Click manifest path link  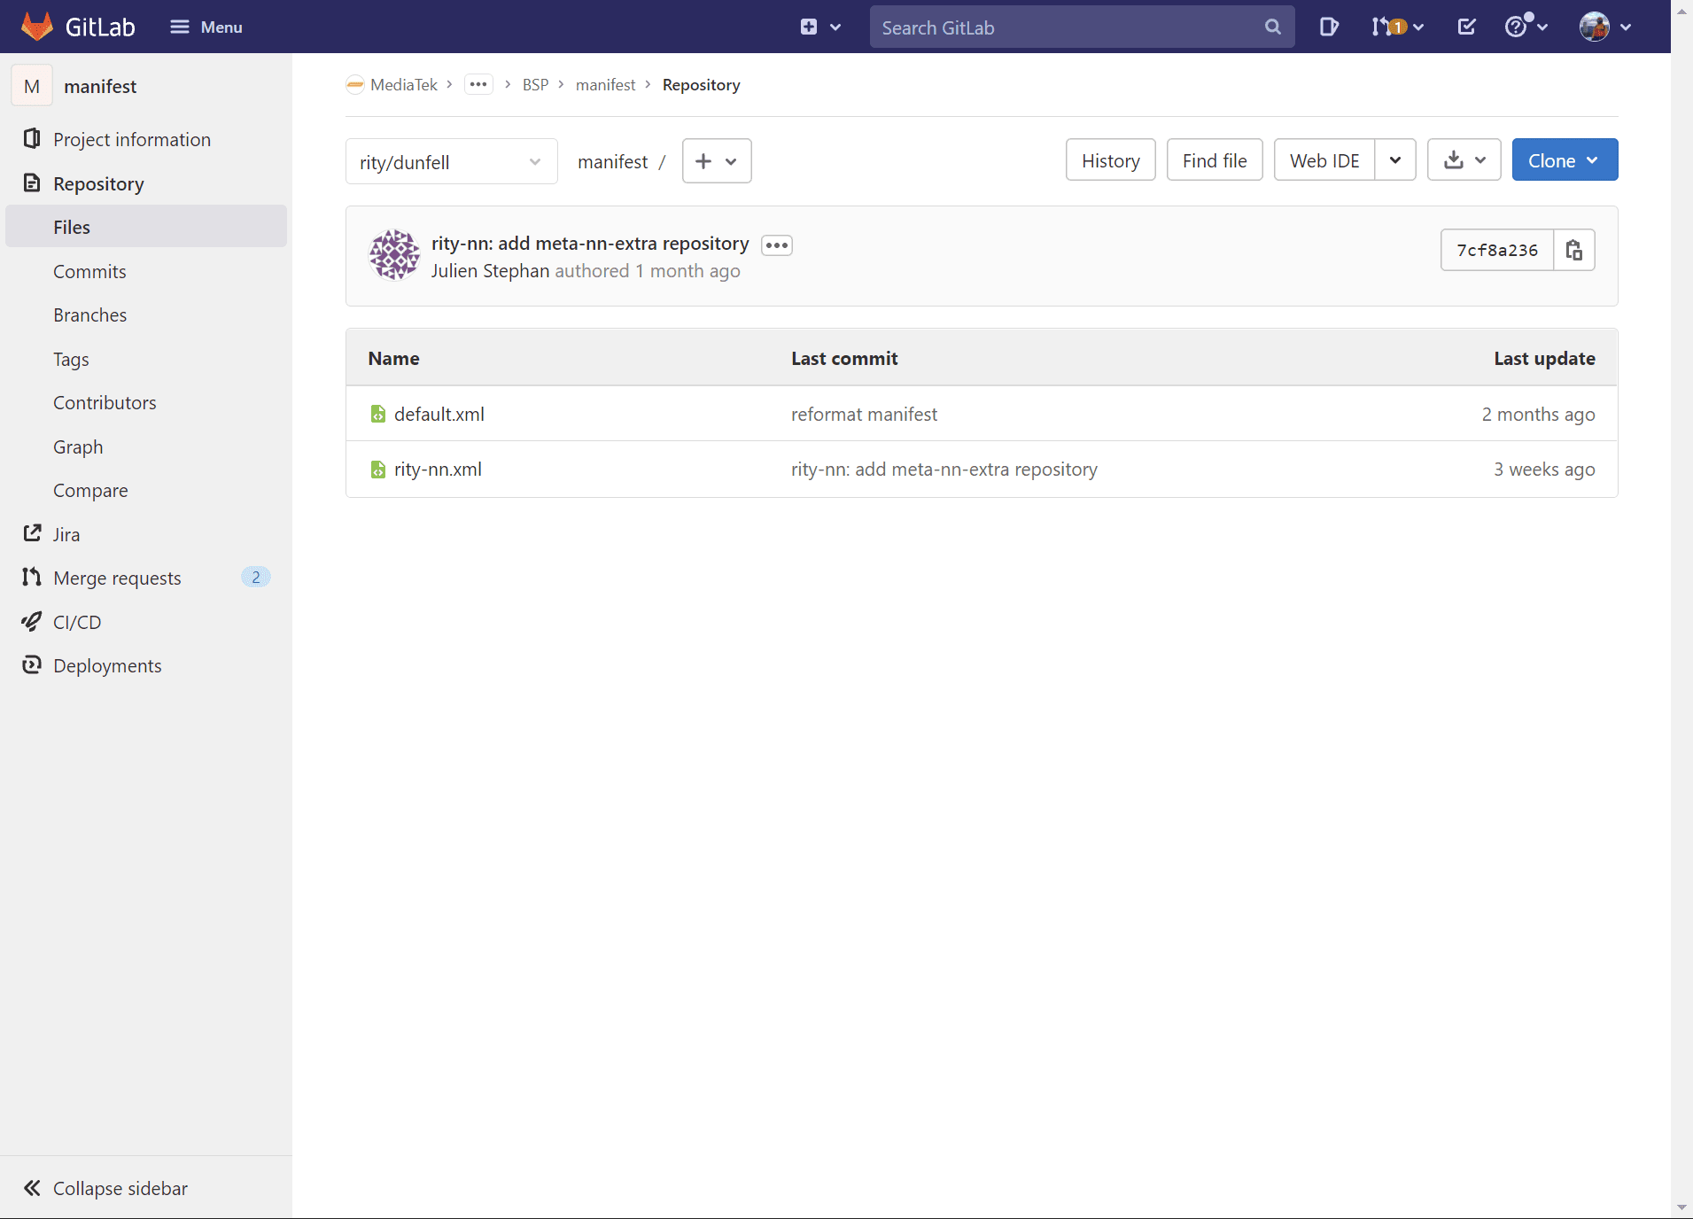[612, 161]
